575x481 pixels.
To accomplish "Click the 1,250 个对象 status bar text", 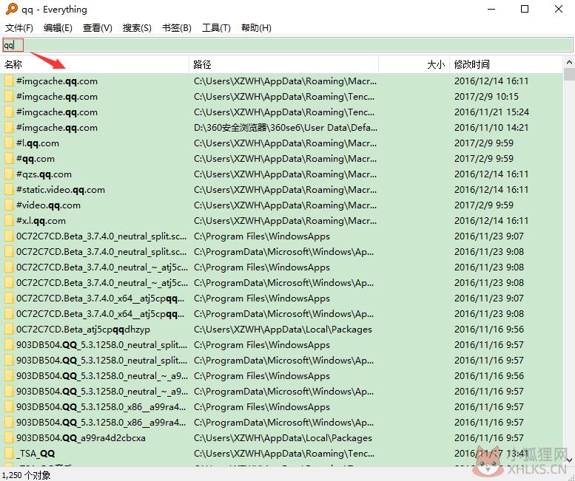I will (x=26, y=475).
